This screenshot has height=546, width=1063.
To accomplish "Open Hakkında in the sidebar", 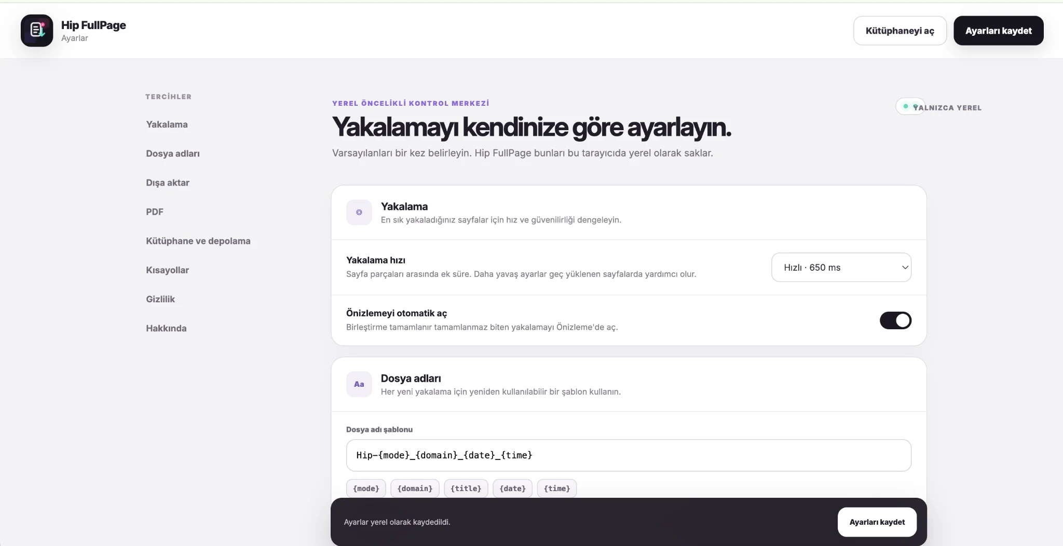I will 166,328.
